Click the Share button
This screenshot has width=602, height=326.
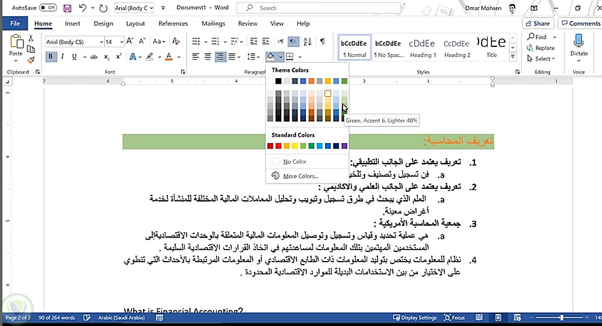(x=538, y=23)
